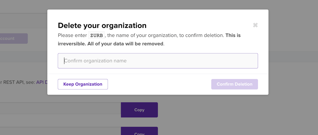
Task: Click the Confirm organization name field
Action: pos(158,61)
